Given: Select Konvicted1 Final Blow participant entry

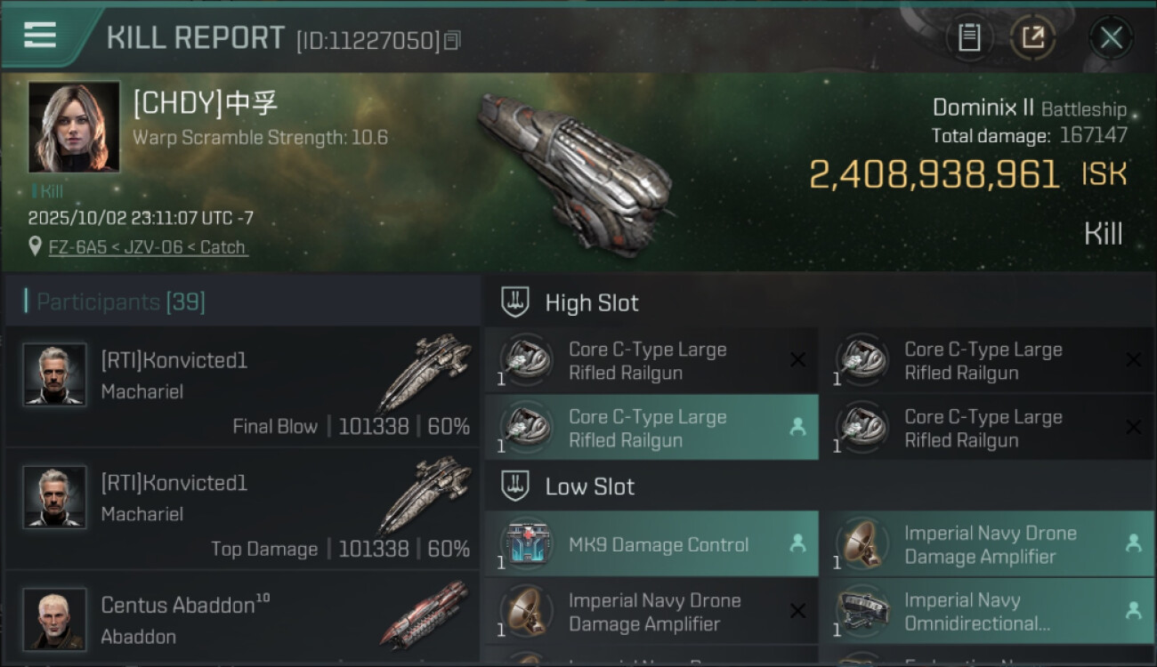Looking at the screenshot, I should [x=242, y=388].
